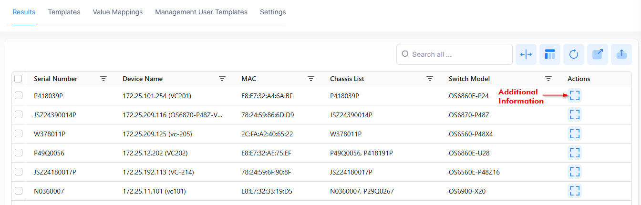The height and width of the screenshot is (205, 641).
Task: Go to the Value Mappings tab
Action: coord(117,12)
